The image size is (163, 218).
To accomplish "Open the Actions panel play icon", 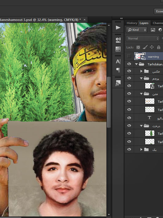I will click(118, 27).
